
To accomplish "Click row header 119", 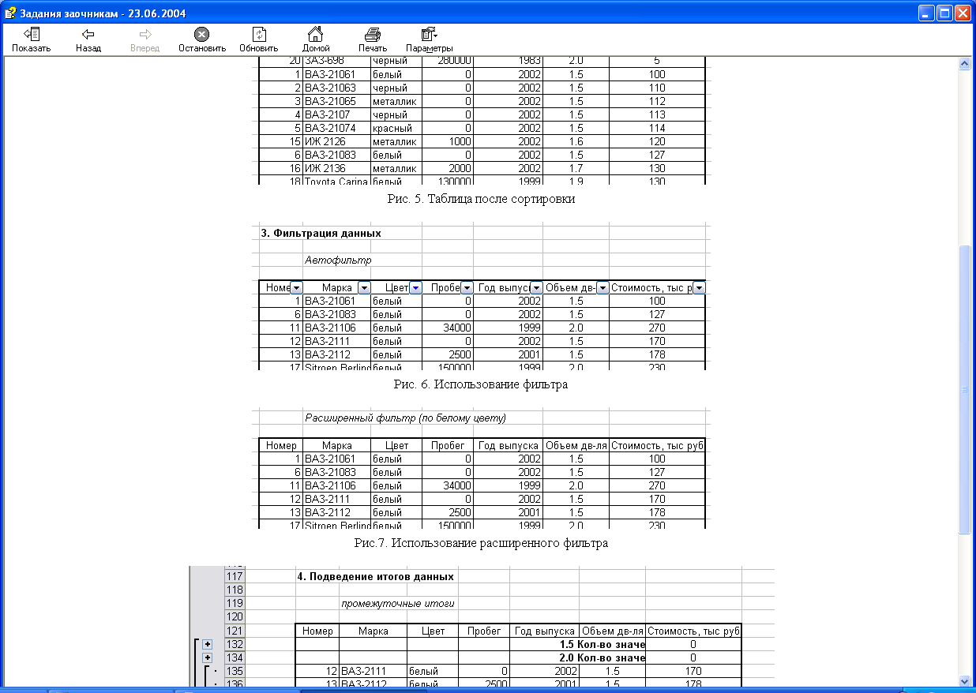I will pyautogui.click(x=235, y=603).
